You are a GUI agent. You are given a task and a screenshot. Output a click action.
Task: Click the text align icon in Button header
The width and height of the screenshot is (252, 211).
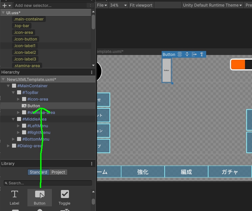pos(180,54)
